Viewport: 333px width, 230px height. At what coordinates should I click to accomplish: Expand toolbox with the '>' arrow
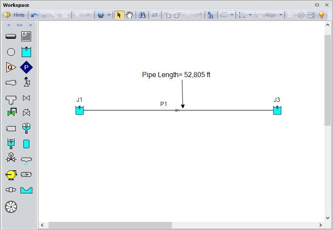[31, 25]
